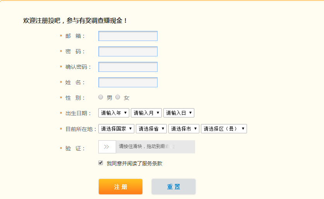Click the heading 欢迎注册投吧
324x199 pixels.
click(75, 20)
